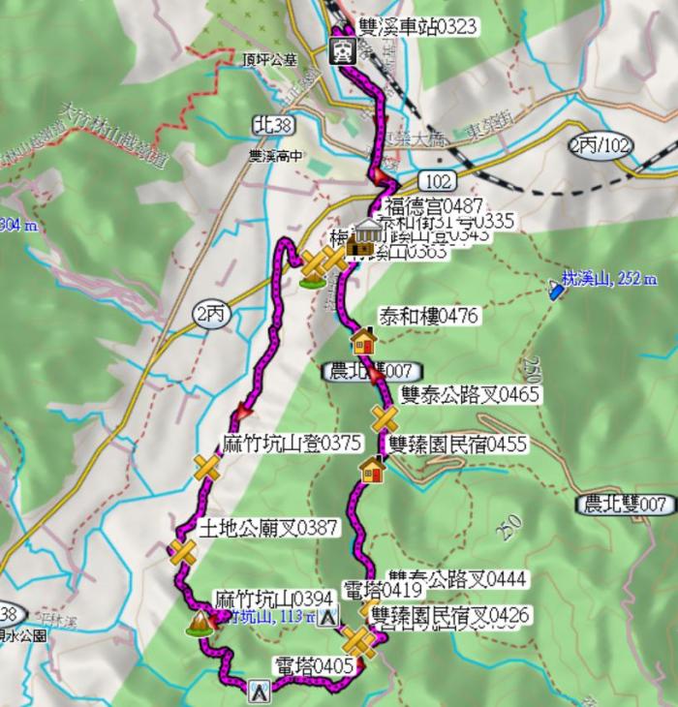Click the 麻竹坑山 mountain peak icon

200,623
